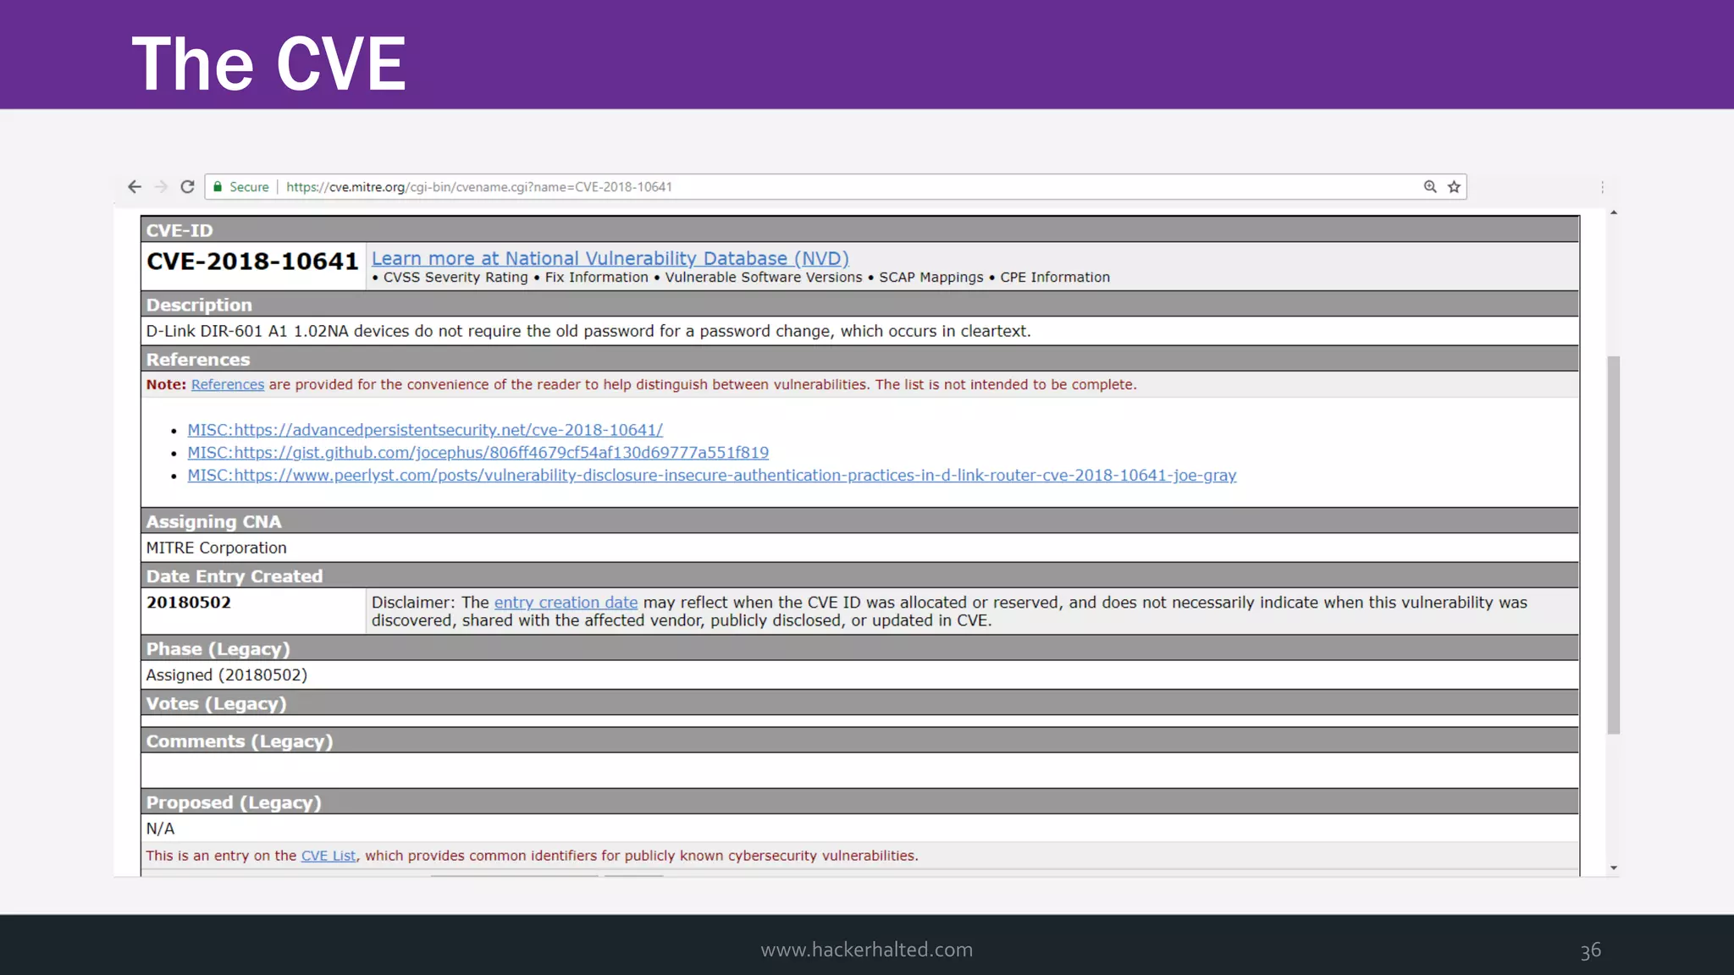Open the CVE List link

329,856
